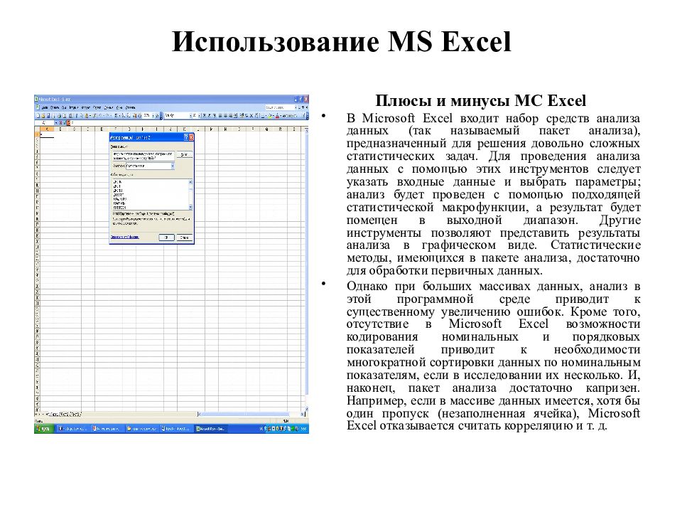The width and height of the screenshot is (682, 512).
Task: Click the worksheet horizontal scrollbar
Action: (x=251, y=414)
